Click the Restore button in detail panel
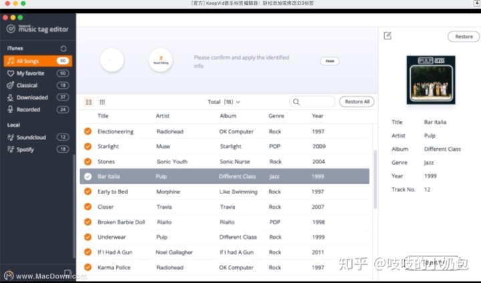This screenshot has height=283, width=481. (464, 37)
